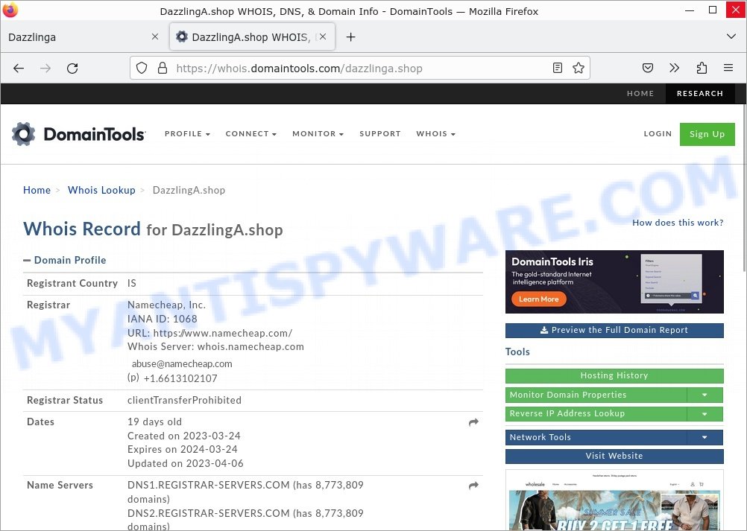This screenshot has height=531, width=747.
Task: Click Reverse IP Address Lookup button
Action: (596, 413)
